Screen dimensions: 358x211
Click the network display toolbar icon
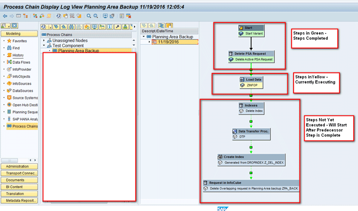pos(35,16)
